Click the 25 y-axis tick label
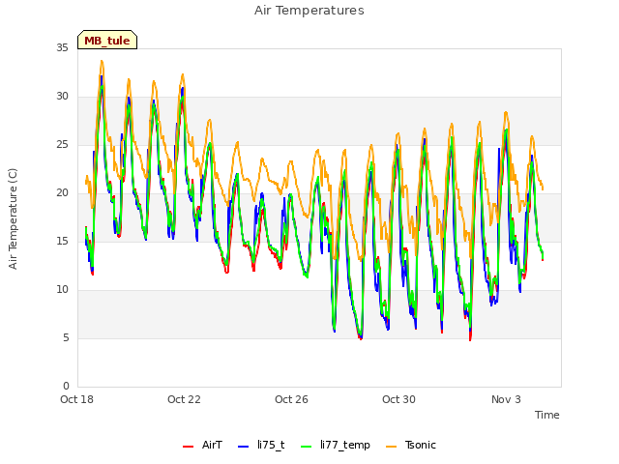 pyautogui.click(x=62, y=144)
